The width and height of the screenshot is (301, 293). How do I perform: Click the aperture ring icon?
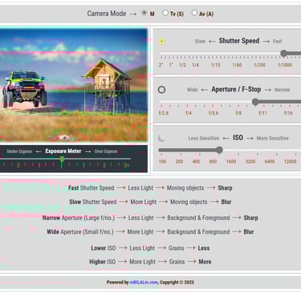coord(161,90)
